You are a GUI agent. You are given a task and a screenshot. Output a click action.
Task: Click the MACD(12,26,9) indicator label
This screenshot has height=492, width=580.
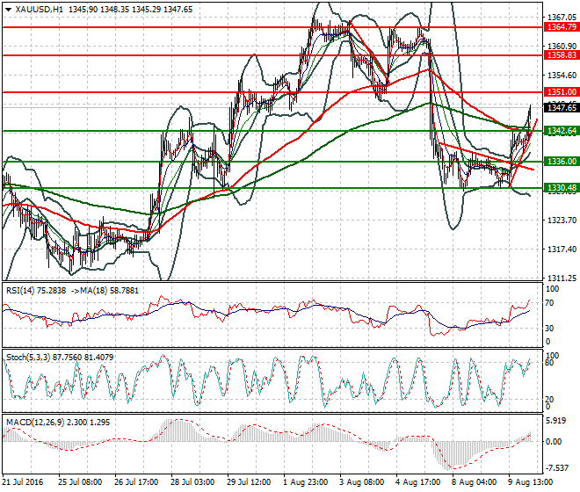pos(35,423)
